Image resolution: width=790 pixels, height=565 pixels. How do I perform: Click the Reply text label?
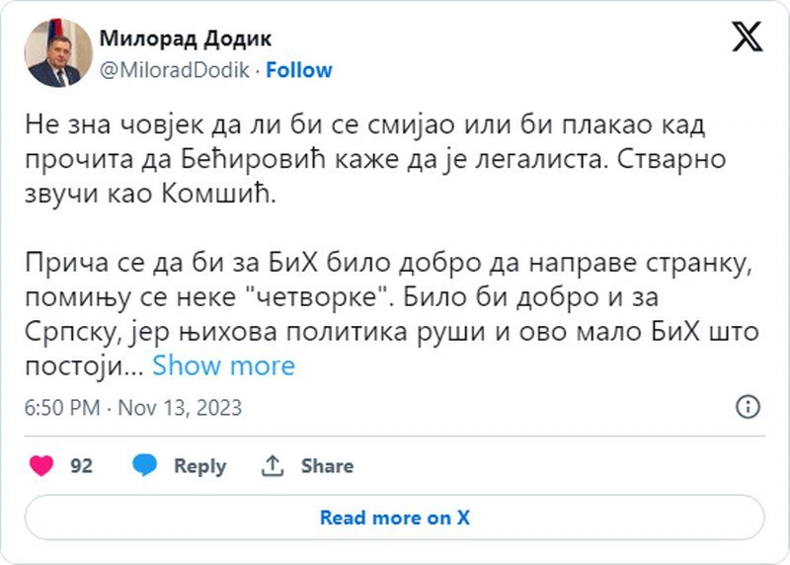pos(200,466)
